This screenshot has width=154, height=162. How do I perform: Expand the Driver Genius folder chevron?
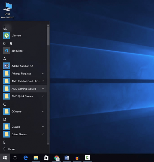coord(43,134)
